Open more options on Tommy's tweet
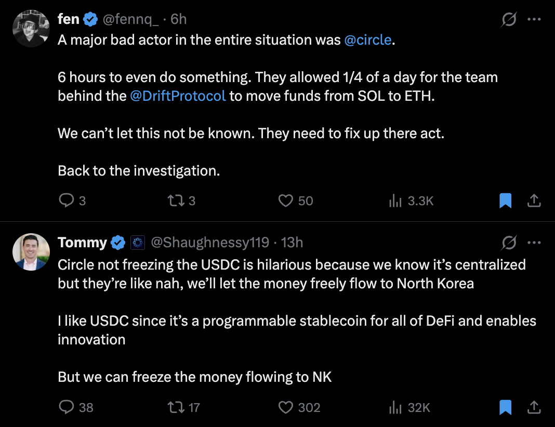The height and width of the screenshot is (427, 555). (x=534, y=242)
